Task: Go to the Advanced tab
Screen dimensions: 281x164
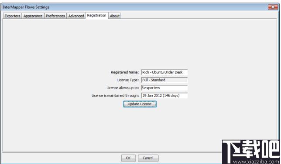Action: click(76, 16)
